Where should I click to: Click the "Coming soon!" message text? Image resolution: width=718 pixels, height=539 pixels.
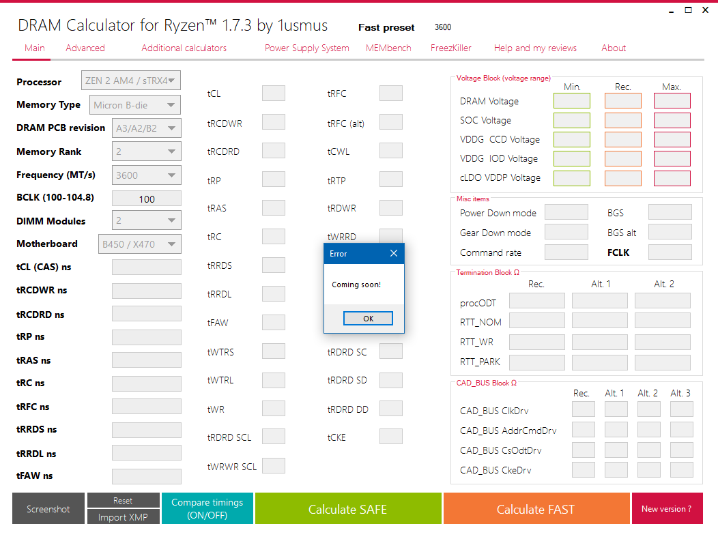[x=356, y=285]
